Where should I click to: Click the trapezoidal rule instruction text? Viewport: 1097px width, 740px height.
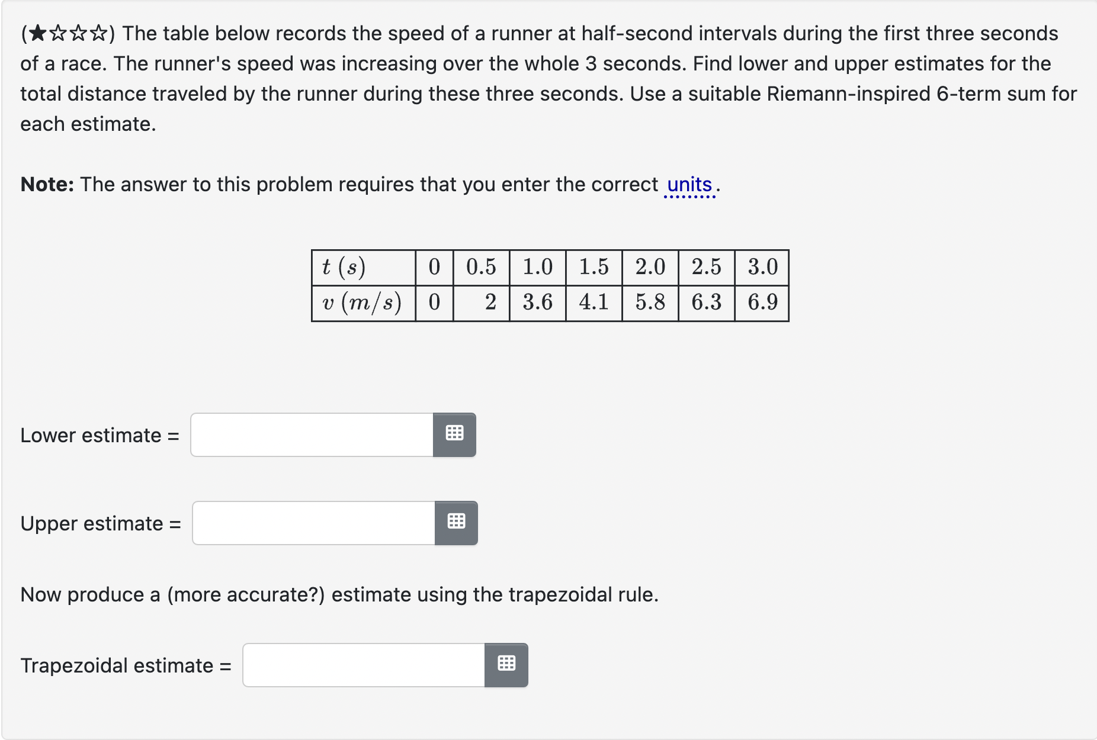pyautogui.click(x=338, y=594)
